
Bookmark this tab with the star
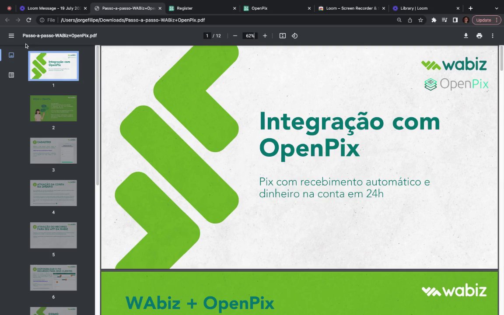point(420,20)
